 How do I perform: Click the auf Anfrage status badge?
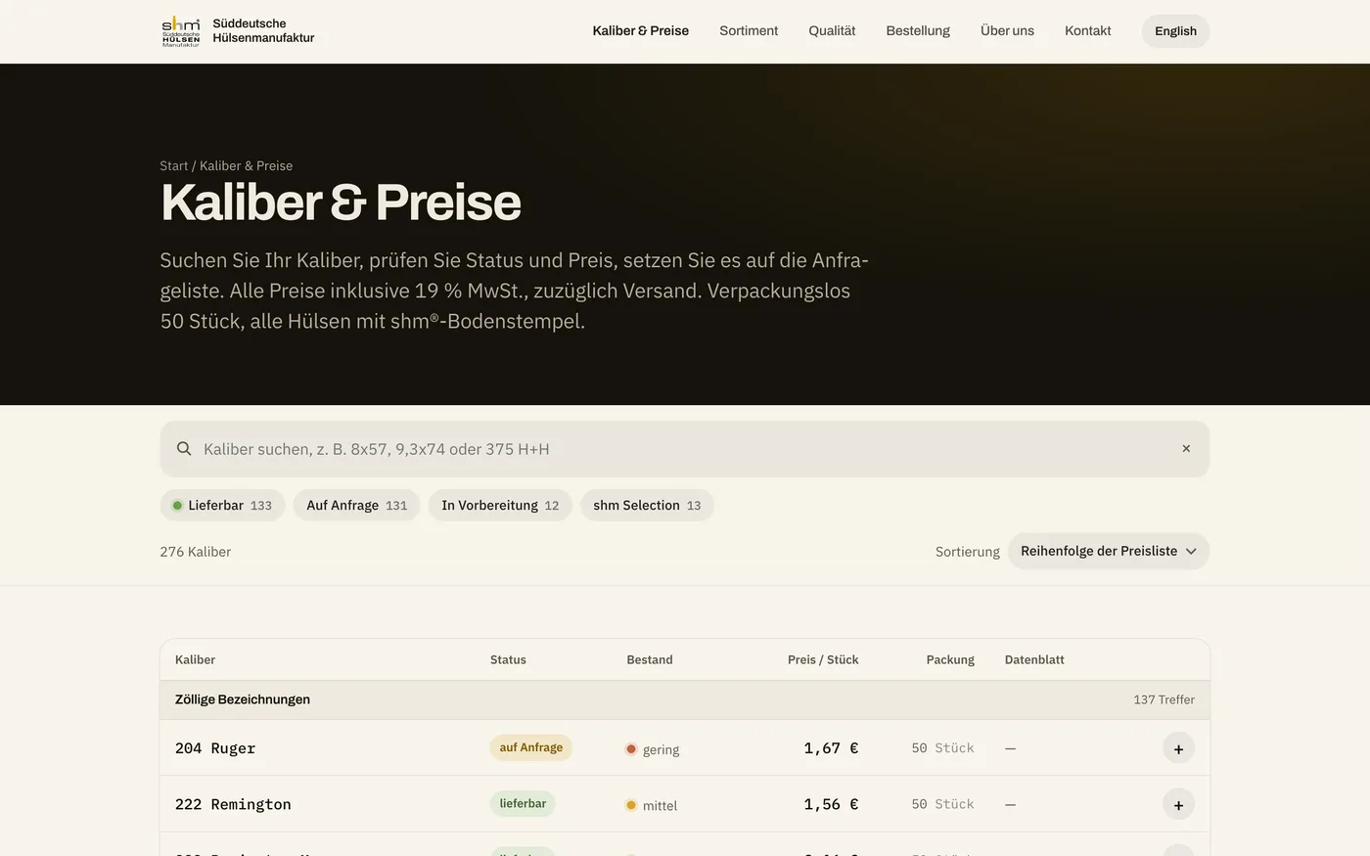click(531, 747)
